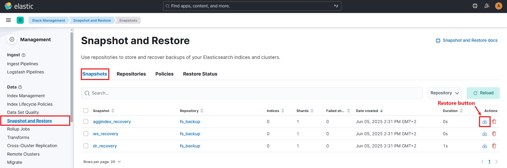Open the newsfeed celebration icon

coord(487,6)
